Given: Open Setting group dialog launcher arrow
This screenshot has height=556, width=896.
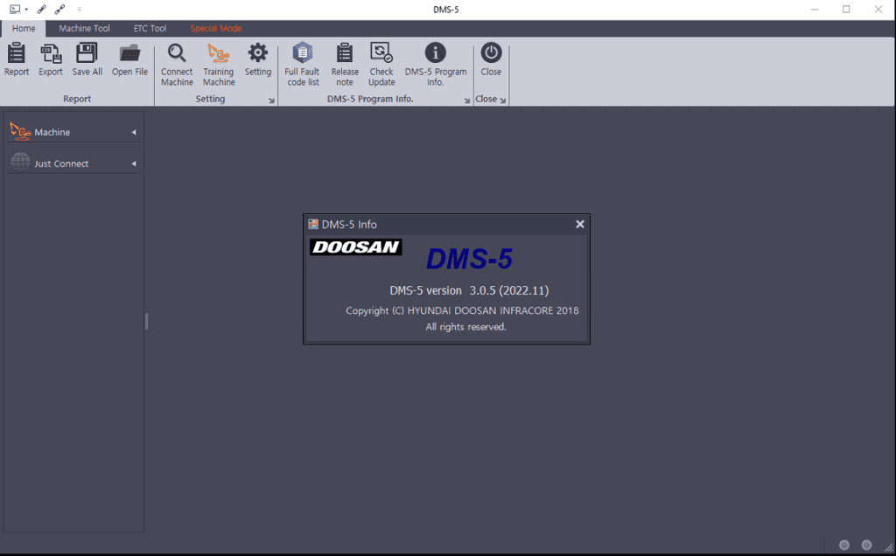Looking at the screenshot, I should 271,101.
